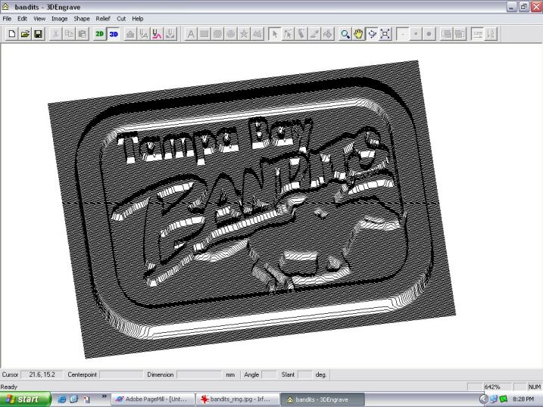Save the project with the floppy disk icon
Image resolution: width=543 pixels, height=407 pixels.
[x=37, y=34]
